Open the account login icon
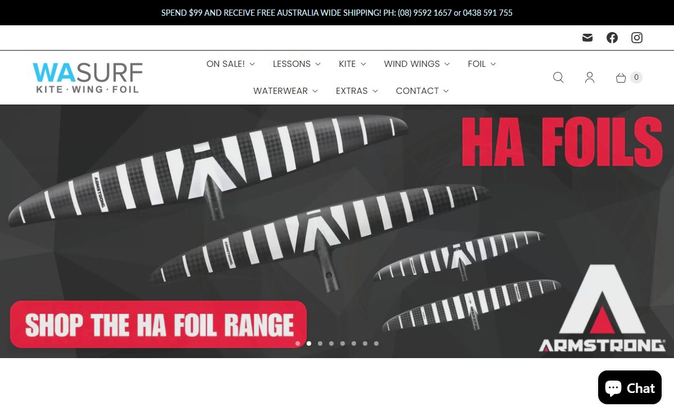 click(590, 78)
